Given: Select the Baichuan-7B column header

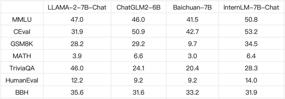Looking at the screenshot, I should click(x=192, y=7).
